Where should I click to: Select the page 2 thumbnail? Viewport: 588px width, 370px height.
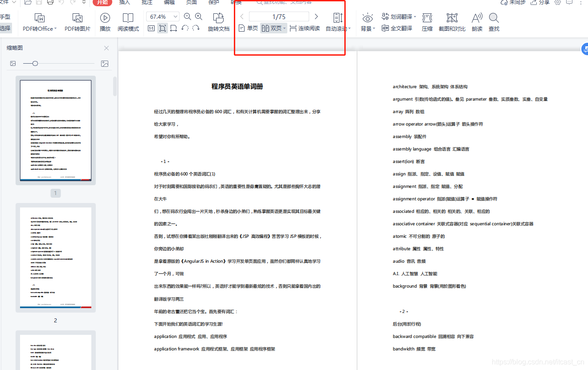pyautogui.click(x=56, y=257)
